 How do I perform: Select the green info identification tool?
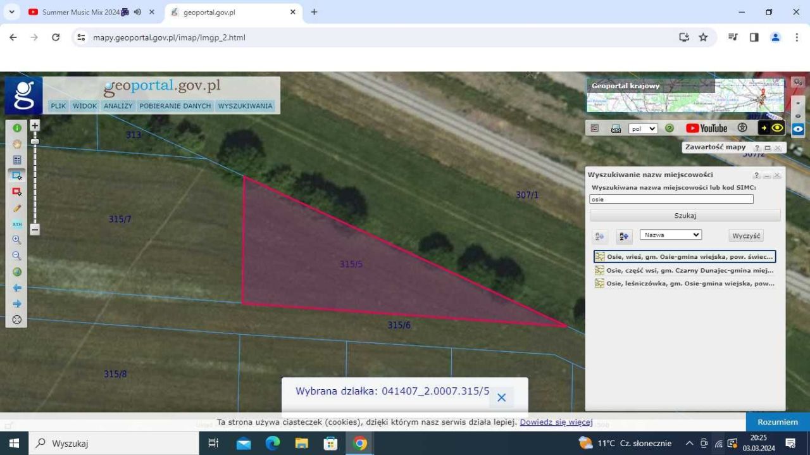(x=17, y=128)
